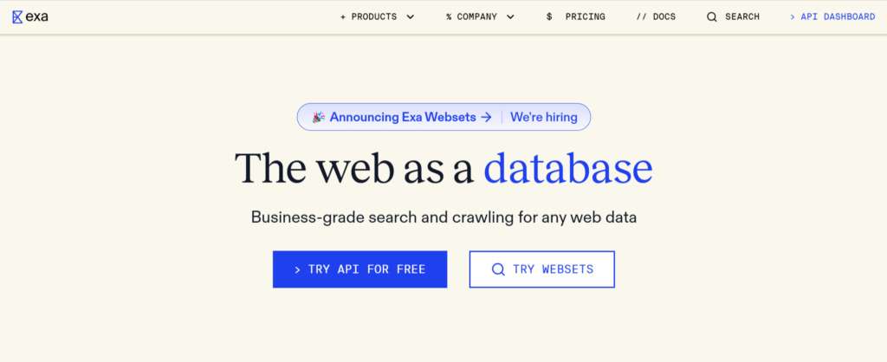The height and width of the screenshot is (362, 887).
Task: Click the percent symbol beside Company
Action: pyautogui.click(x=449, y=16)
